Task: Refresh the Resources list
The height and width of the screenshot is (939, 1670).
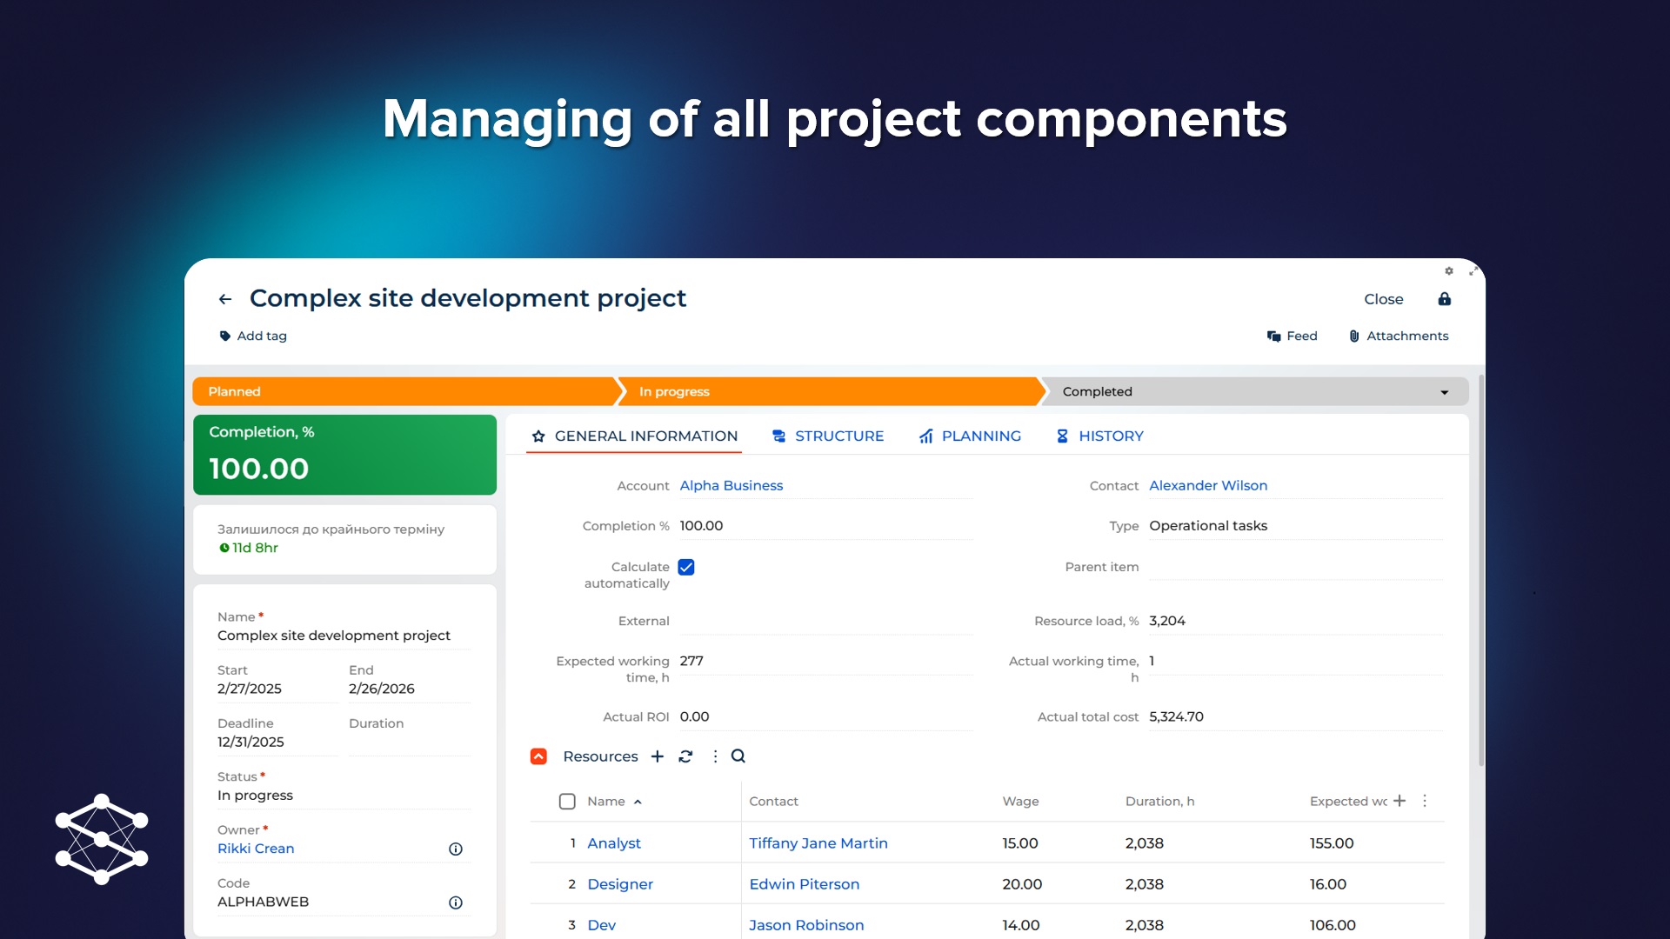Action: click(x=685, y=756)
